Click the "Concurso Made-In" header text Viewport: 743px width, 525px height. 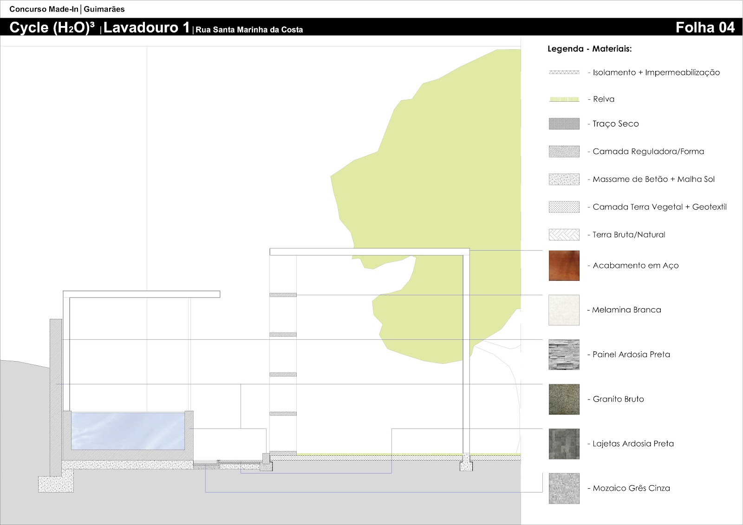(x=44, y=9)
